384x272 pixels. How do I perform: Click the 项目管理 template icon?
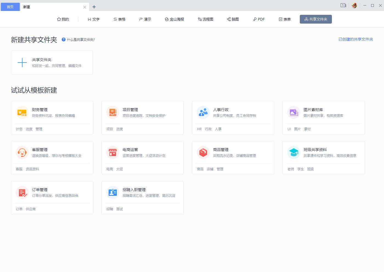click(113, 112)
